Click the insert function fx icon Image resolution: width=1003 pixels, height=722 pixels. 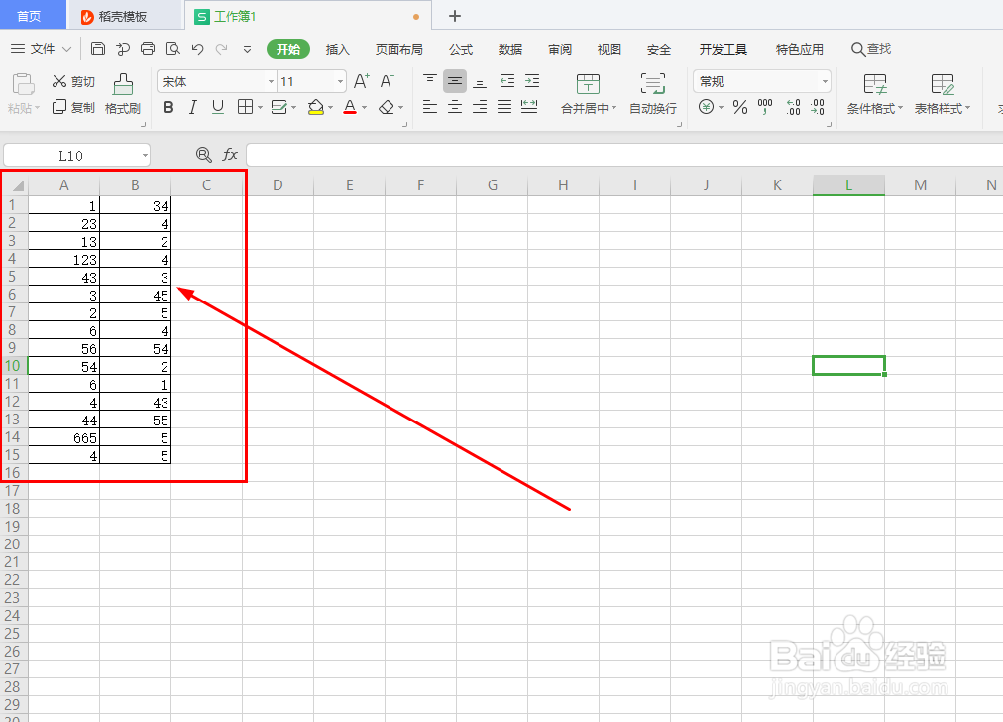pyautogui.click(x=230, y=155)
